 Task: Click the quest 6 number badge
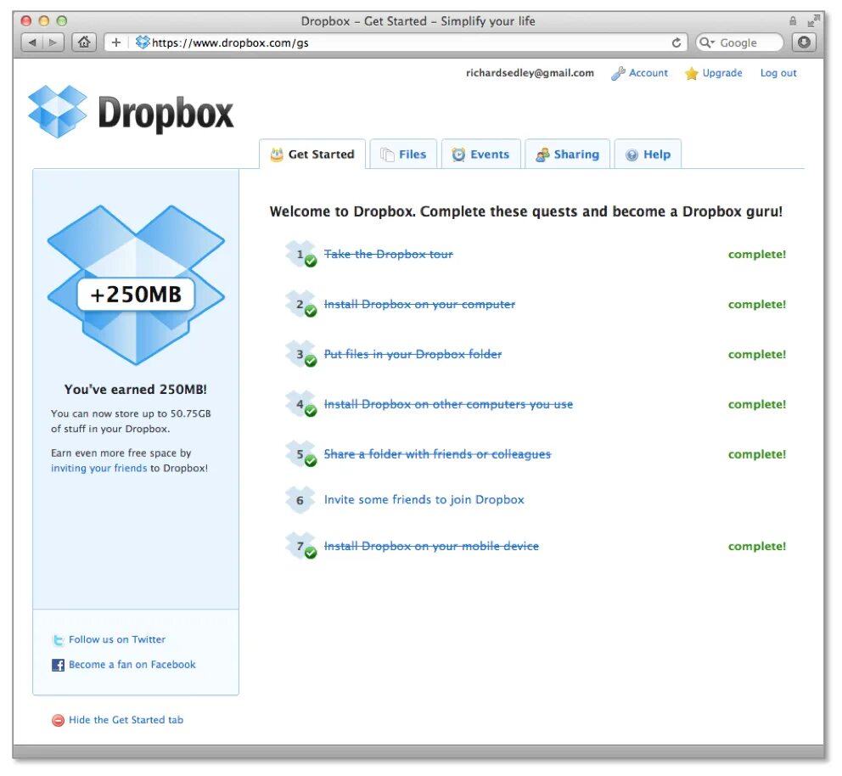[x=300, y=500]
